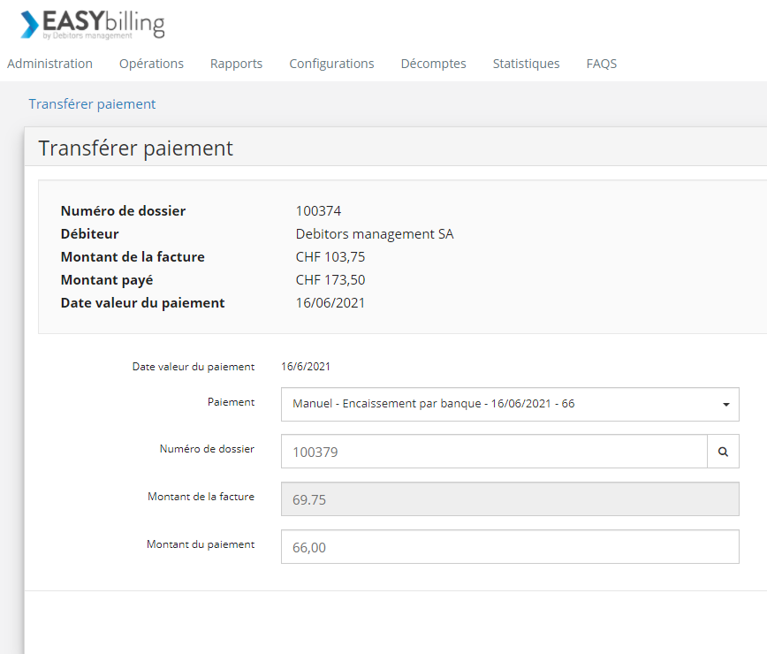Click the form date value 16/6/2021
This screenshot has height=654, width=767.
306,367
